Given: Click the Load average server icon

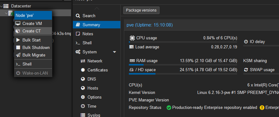Looking at the screenshot, I should click(131, 47).
